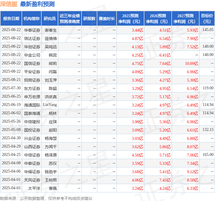
Task: Click the 2026预测净利润 column header
Action: click(x=158, y=19)
